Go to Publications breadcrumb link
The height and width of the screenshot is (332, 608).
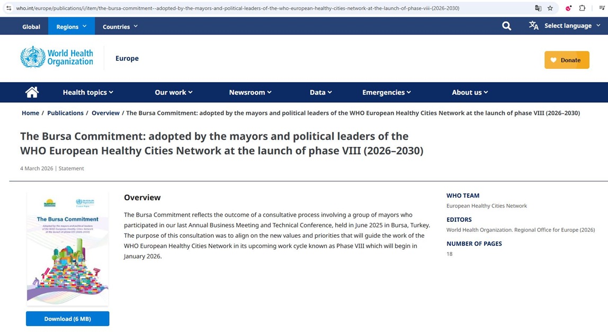click(x=65, y=113)
